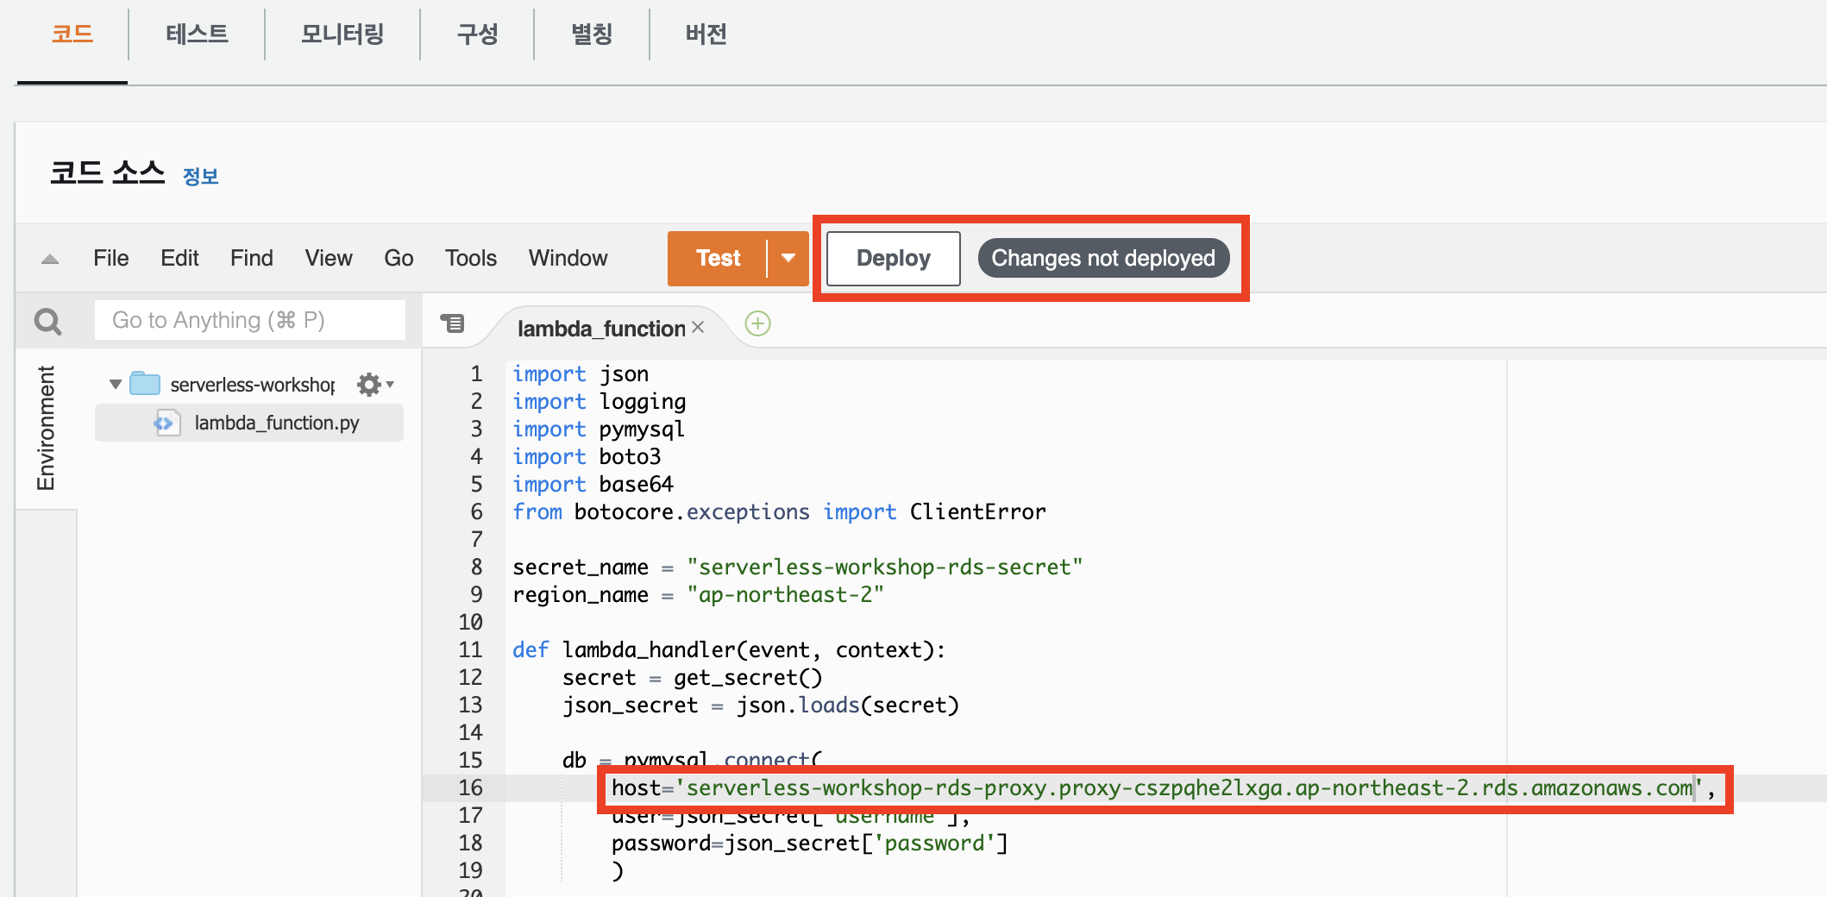Open the Tools menu
Viewport: 1827px width, 897px height.
(471, 258)
